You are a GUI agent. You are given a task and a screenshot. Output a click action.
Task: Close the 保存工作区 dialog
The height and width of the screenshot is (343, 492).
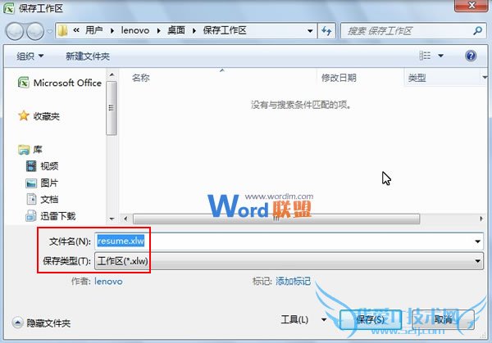(471, 5)
